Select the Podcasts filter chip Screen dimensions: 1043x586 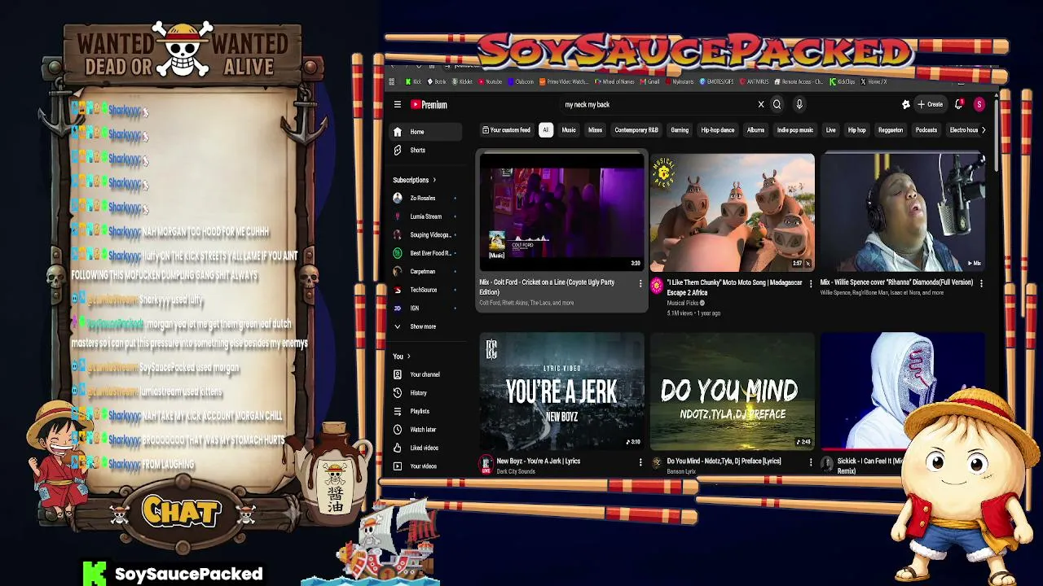[x=926, y=130]
